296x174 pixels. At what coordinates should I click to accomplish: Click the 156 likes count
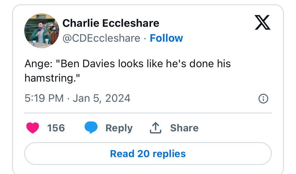pyautogui.click(x=56, y=128)
